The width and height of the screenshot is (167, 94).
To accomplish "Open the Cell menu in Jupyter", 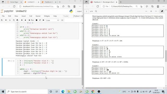I will tap(31, 16).
